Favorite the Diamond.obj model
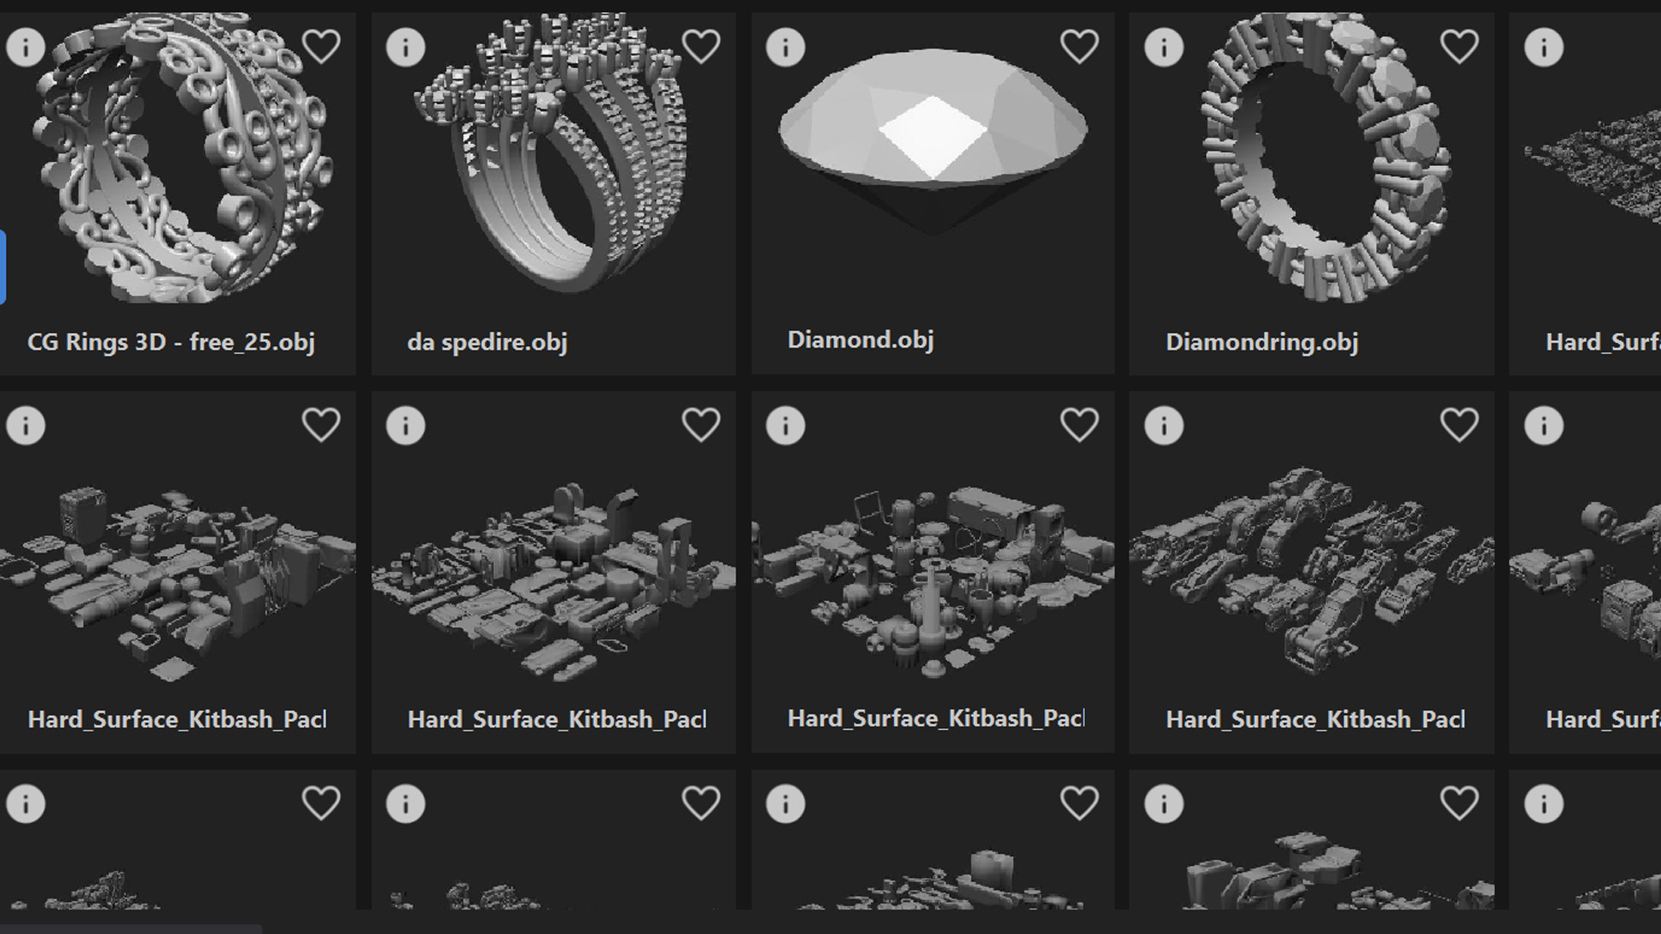Screen dimensions: 1661x934 tap(1080, 47)
